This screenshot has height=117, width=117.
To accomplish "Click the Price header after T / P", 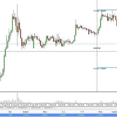I will click(100, 112).
